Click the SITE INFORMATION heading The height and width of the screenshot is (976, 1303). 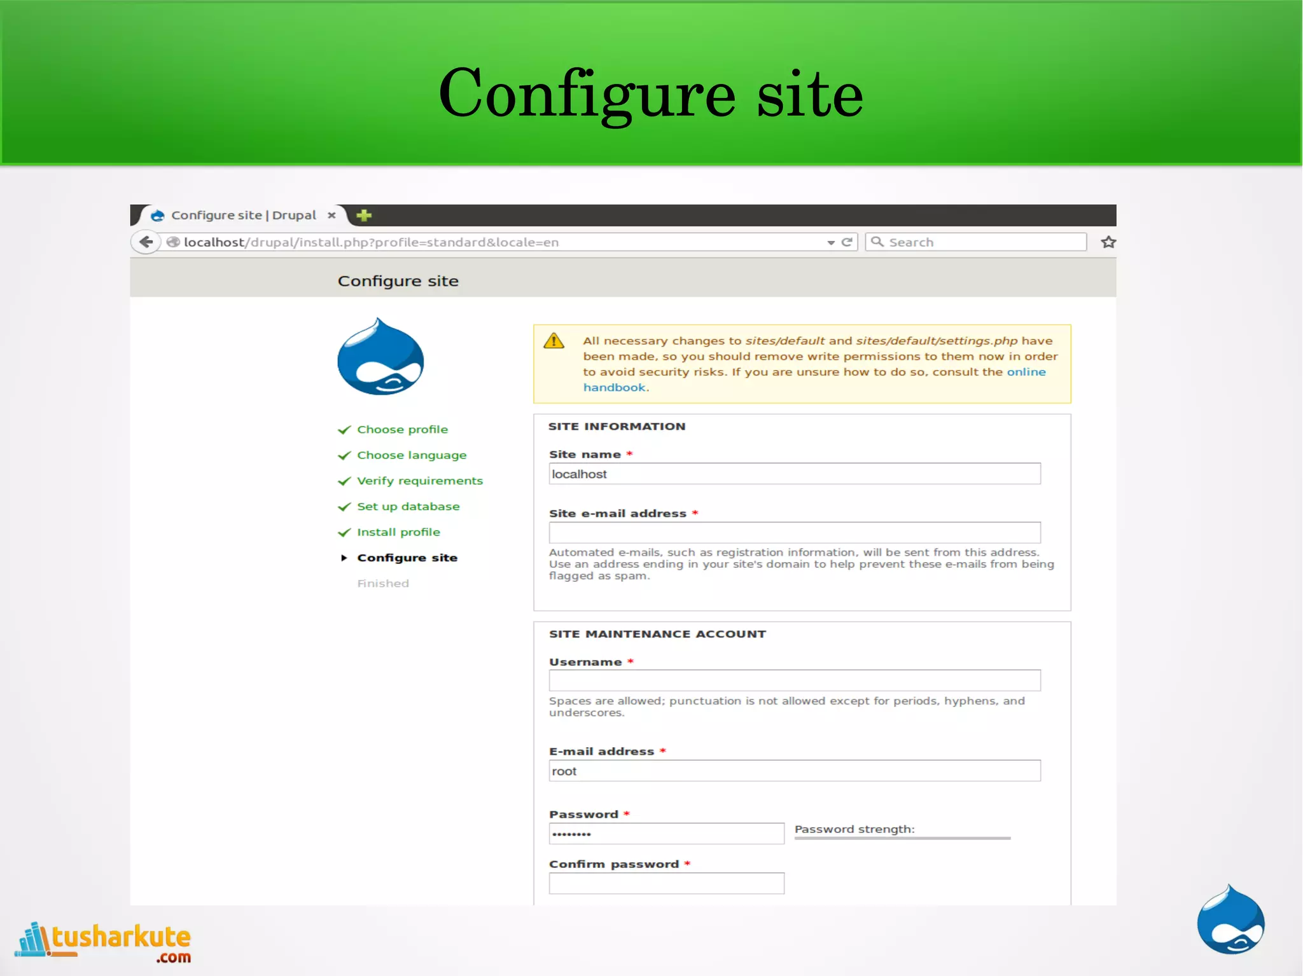point(617,426)
